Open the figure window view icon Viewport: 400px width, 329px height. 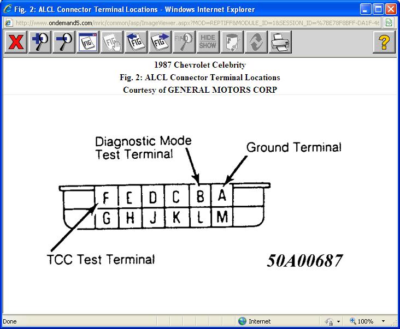coord(88,42)
